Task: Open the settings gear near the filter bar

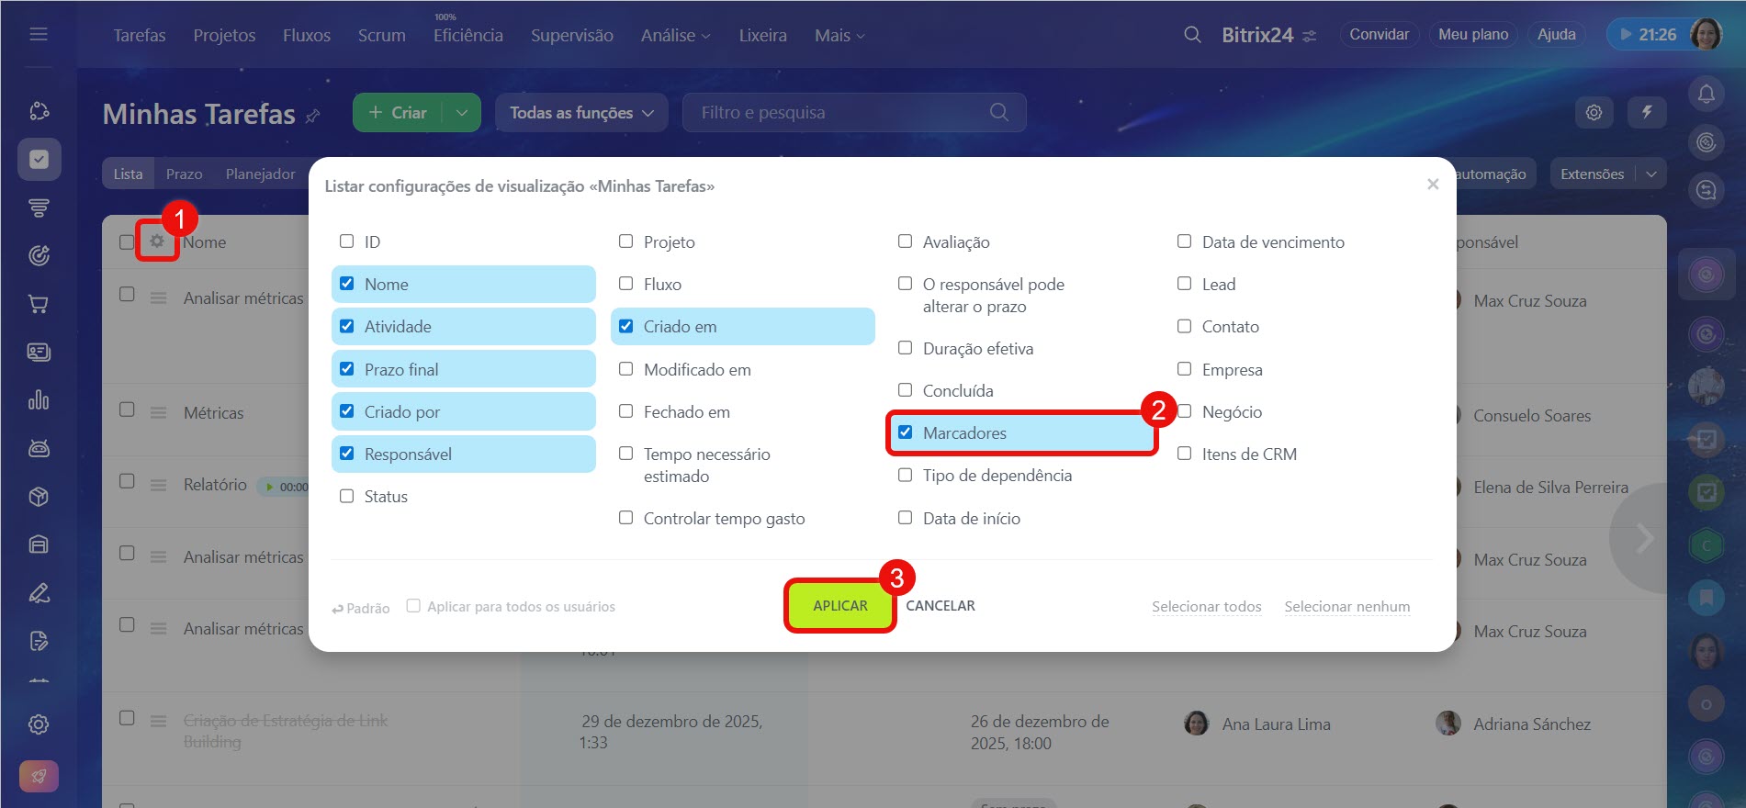Action: tap(1594, 112)
